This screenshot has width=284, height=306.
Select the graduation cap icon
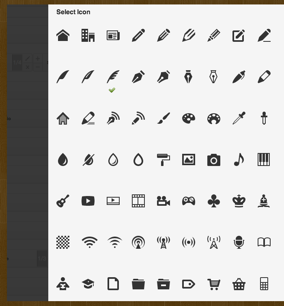[x=88, y=284]
